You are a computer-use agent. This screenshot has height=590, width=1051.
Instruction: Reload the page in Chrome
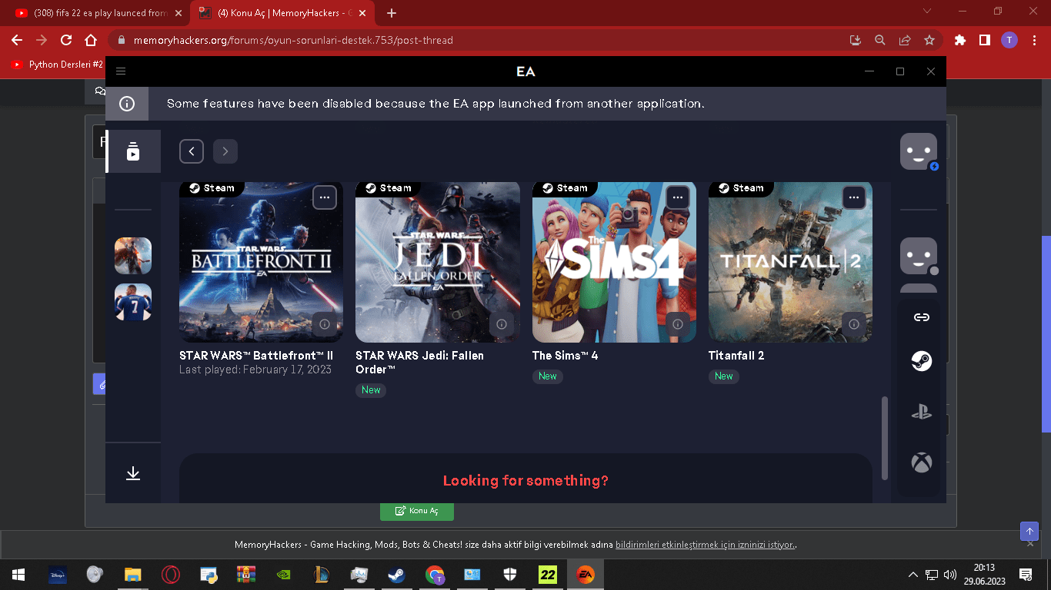[x=66, y=40]
